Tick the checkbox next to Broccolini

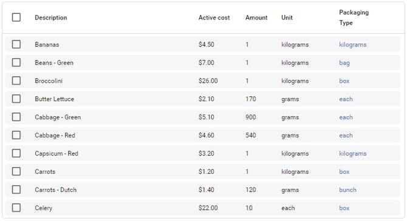(16, 81)
